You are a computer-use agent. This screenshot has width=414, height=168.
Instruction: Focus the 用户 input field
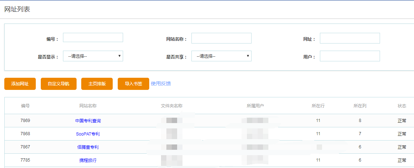coord(350,56)
